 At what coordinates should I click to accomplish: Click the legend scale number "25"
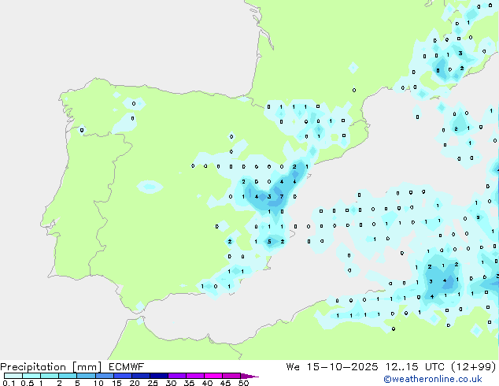[153, 383]
